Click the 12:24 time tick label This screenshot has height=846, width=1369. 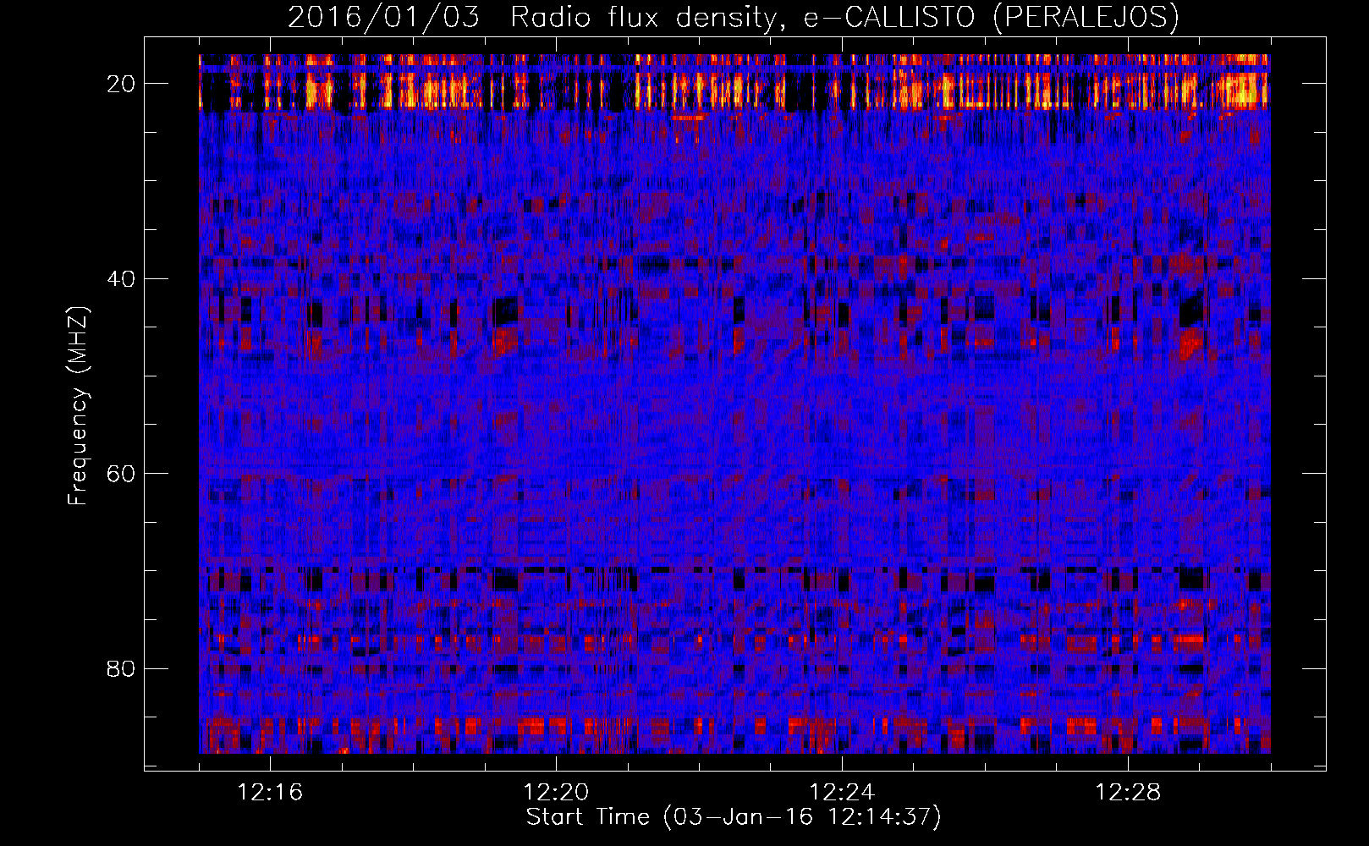click(842, 793)
